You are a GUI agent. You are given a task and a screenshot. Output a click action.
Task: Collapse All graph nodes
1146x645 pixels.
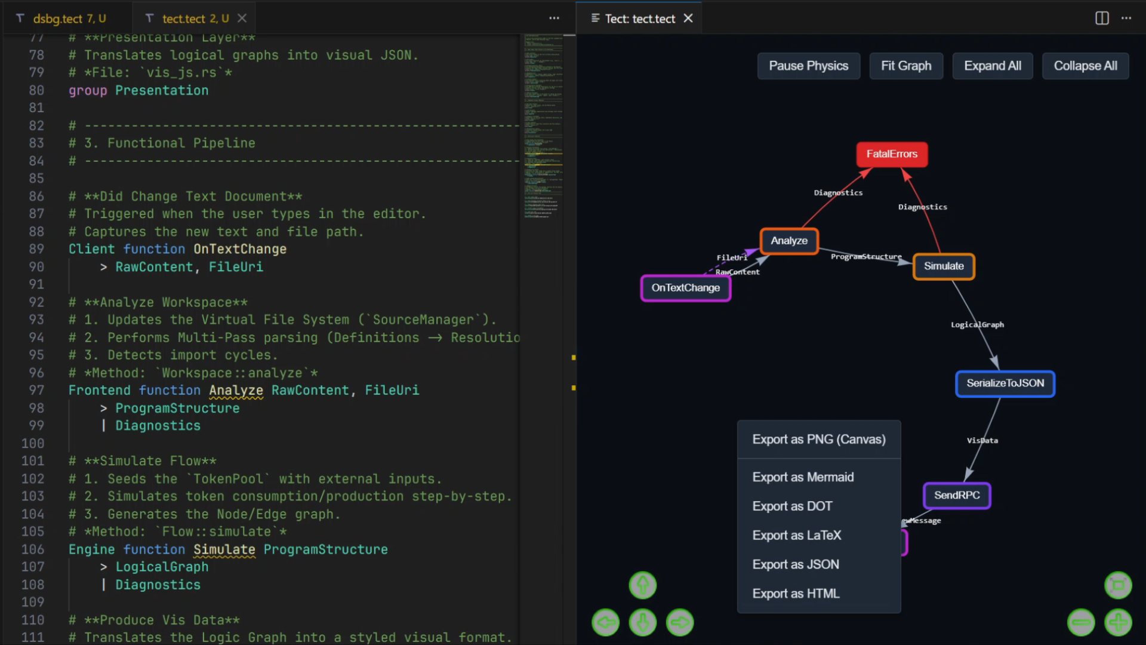[x=1085, y=66]
